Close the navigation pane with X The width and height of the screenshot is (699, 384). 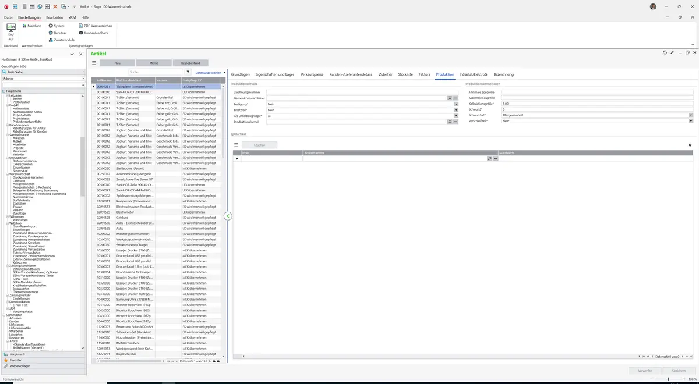[x=80, y=54]
